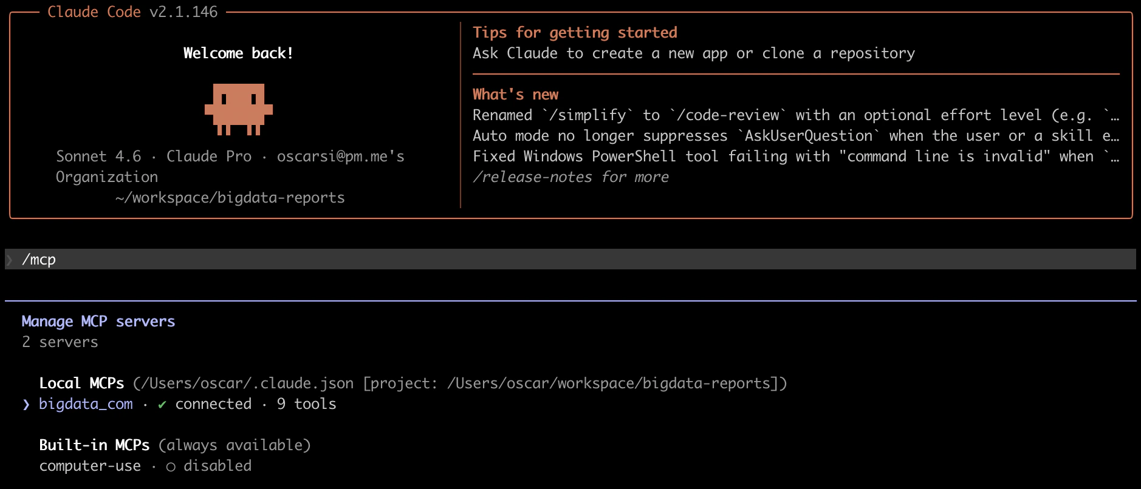Viewport: 1141px width, 489px height.
Task: Click the Built-in MCPs section label
Action: (x=94, y=445)
